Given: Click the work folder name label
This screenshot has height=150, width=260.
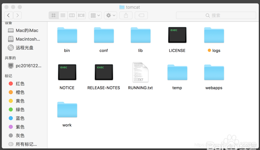Looking at the screenshot, I should point(67,125).
